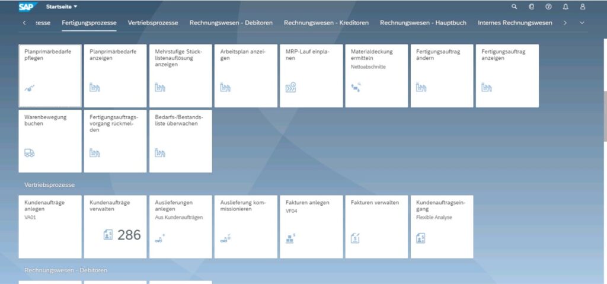Click the help question mark icon
607x284 pixels.
548,7
